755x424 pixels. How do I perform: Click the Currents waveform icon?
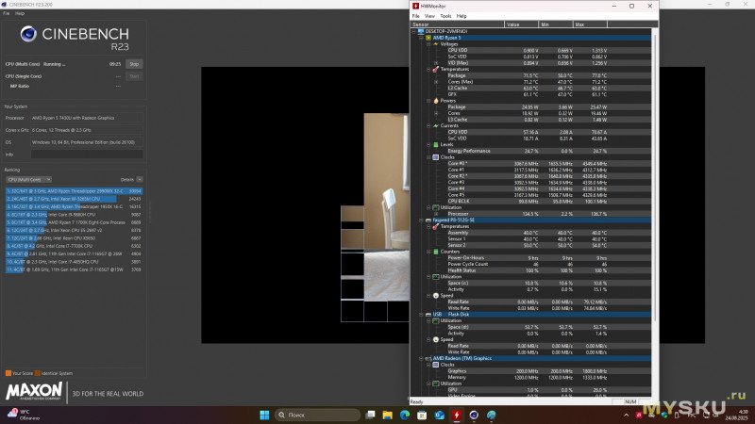click(436, 125)
